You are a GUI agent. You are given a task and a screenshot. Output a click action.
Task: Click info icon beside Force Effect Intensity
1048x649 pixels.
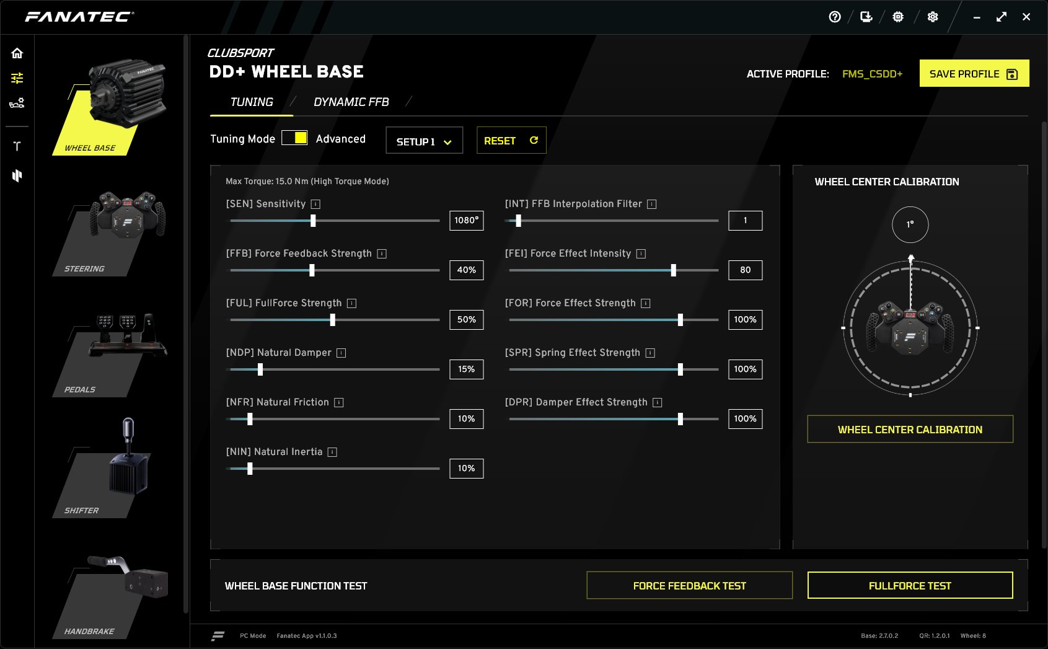[x=641, y=254]
